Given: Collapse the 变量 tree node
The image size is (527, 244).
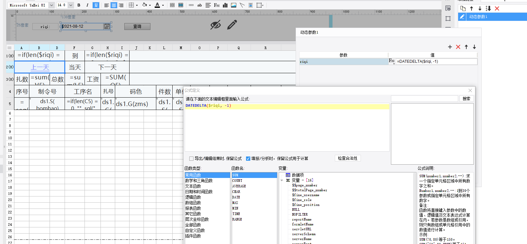Looking at the screenshot, I should (x=282, y=180).
